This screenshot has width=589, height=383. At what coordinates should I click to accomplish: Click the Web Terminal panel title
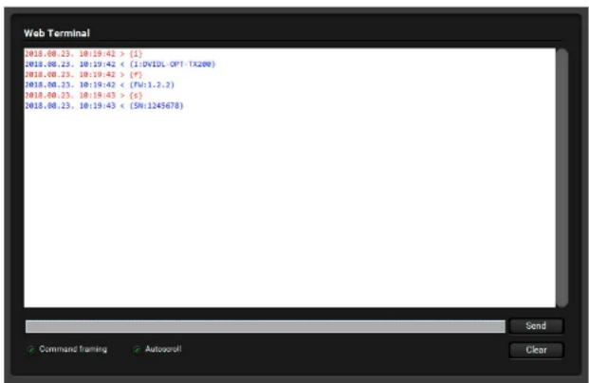click(x=57, y=33)
